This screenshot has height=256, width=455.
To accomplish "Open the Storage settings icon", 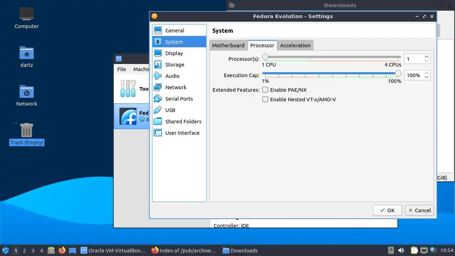I will [x=158, y=65].
